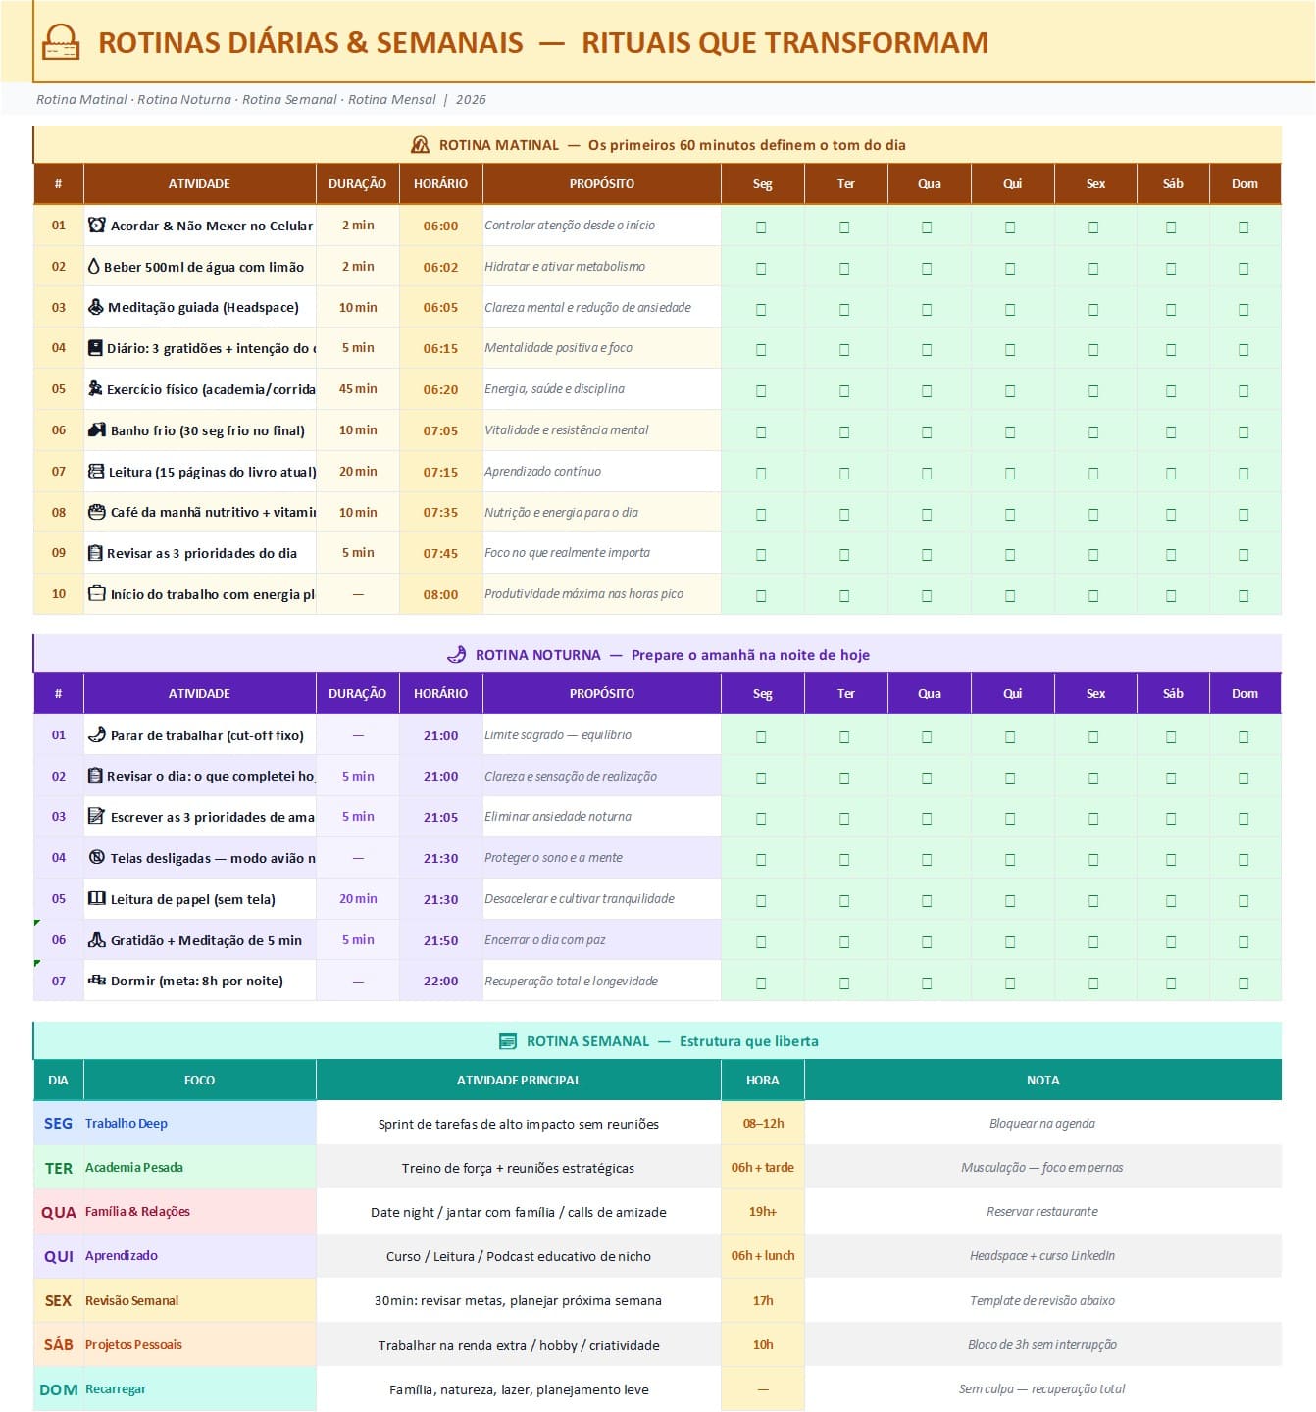Image resolution: width=1316 pixels, height=1412 pixels.
Task: Click the pink QUA Família & Relações cell
Action: [175, 1211]
